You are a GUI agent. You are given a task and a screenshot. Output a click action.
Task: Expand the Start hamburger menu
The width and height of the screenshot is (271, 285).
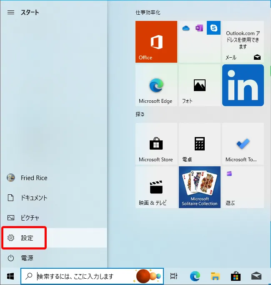[11, 13]
